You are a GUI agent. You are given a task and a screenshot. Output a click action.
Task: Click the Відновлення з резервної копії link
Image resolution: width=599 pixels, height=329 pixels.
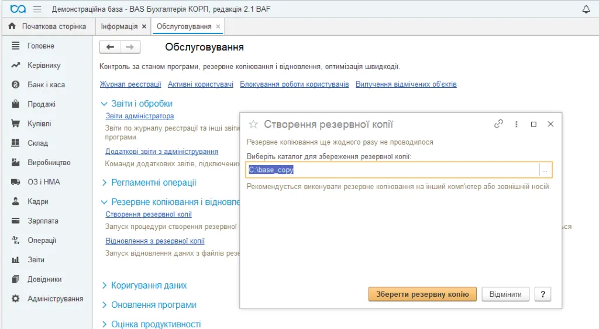point(155,241)
